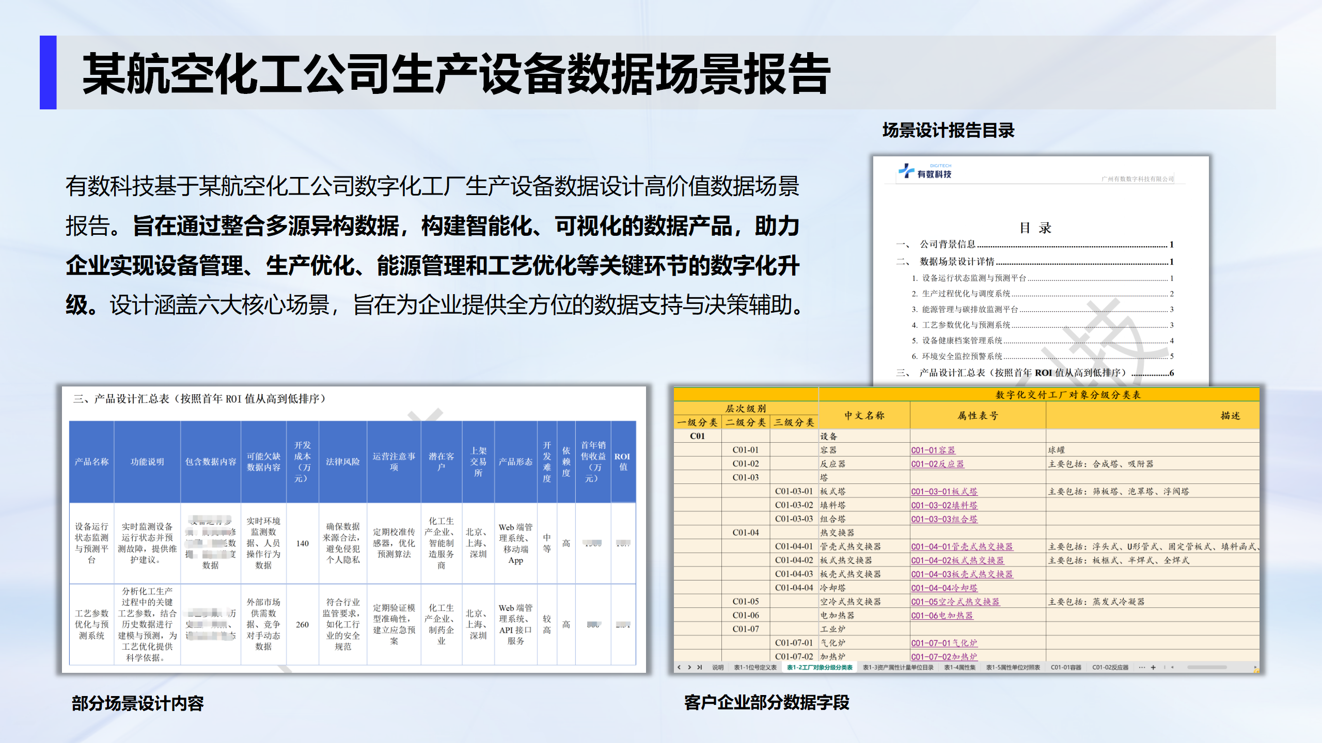Click next sheet arrow in spreadsheet
The image size is (1322, 743).
689,667
